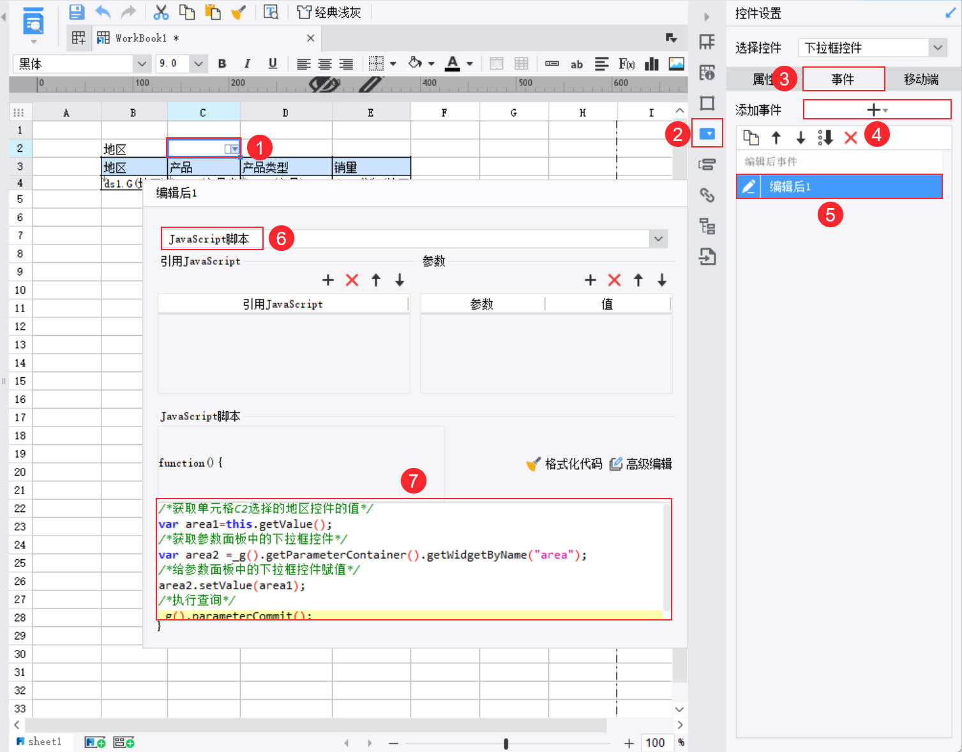962x752 pixels.
Task: Toggle underline formatting
Action: coord(273,63)
